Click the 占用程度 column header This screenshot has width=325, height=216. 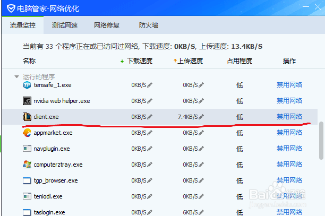[240, 61]
